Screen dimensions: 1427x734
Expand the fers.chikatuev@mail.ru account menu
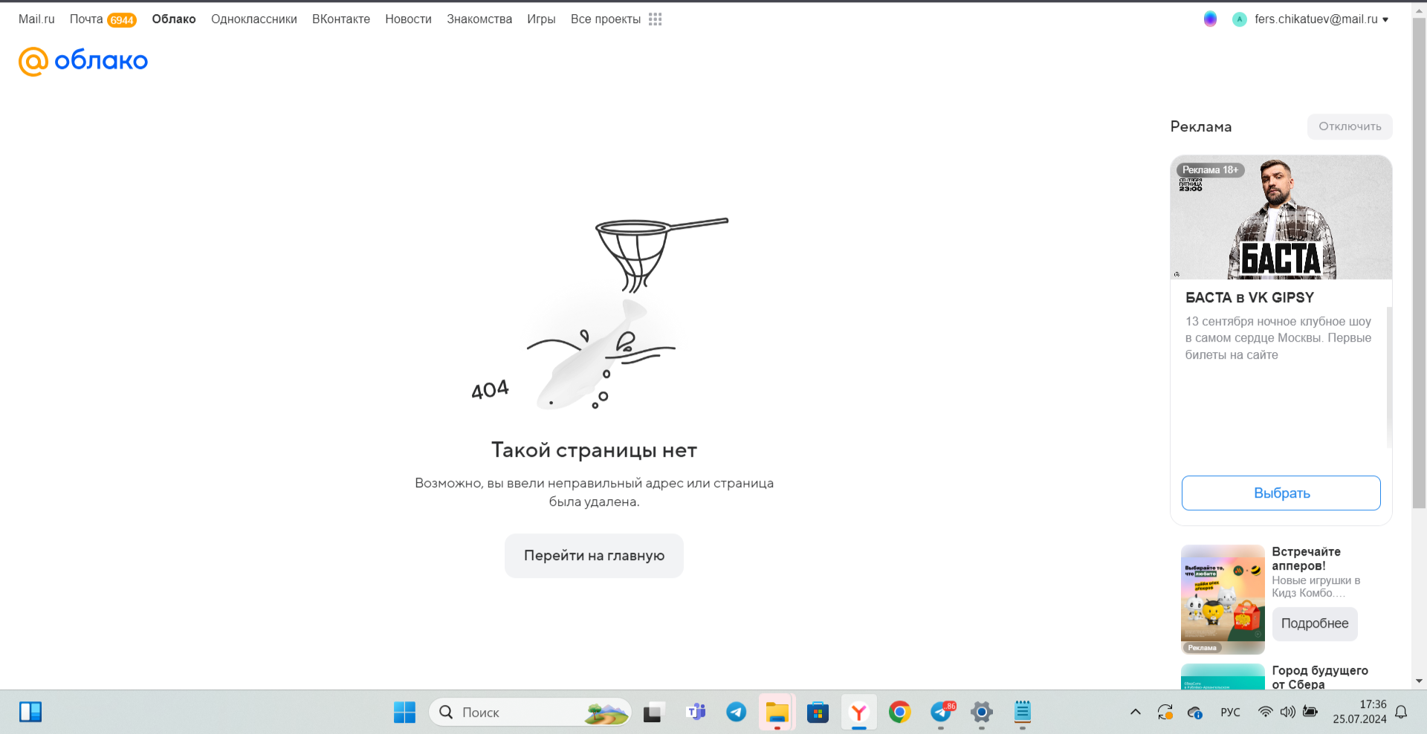[x=1321, y=19]
